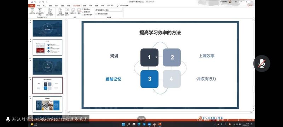This screenshot has width=283, height=127.
Task: Toggle the Use Presenter View checkbox
Action: [x=96, y=14]
